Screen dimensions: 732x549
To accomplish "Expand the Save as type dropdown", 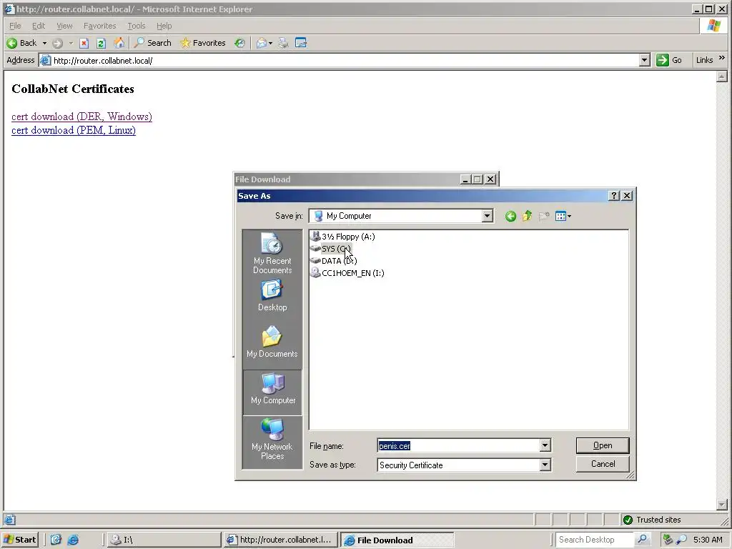I will coord(545,465).
